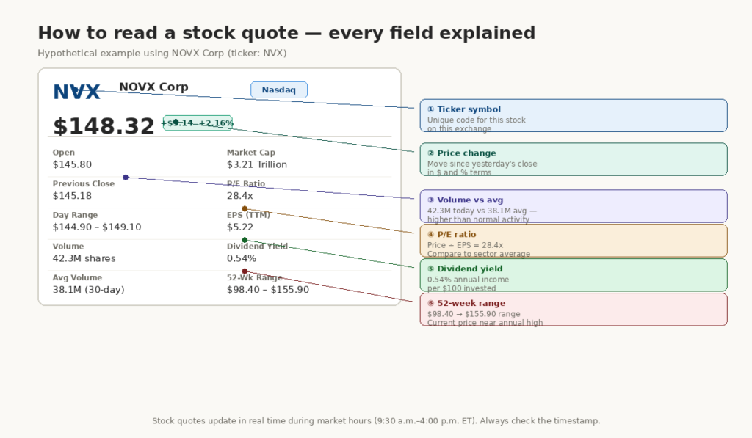
Task: Click the Previous Close field label
Action: coord(84,183)
